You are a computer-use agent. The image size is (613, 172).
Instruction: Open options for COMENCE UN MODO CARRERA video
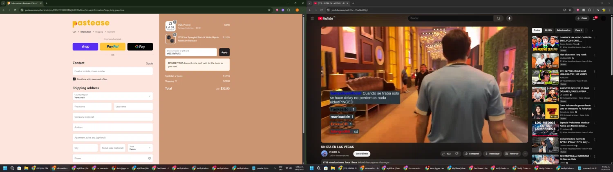pyautogui.click(x=595, y=38)
